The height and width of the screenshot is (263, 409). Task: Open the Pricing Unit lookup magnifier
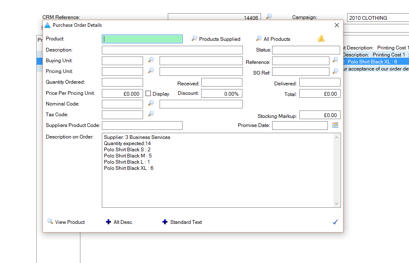tap(151, 71)
